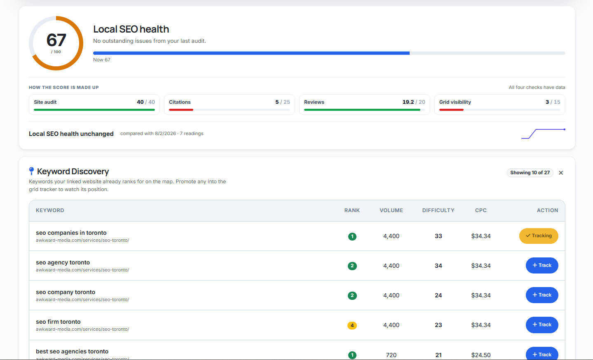Click 'No outstanding issues from your last audit.'
Image resolution: width=593 pixels, height=360 pixels.
(x=150, y=41)
